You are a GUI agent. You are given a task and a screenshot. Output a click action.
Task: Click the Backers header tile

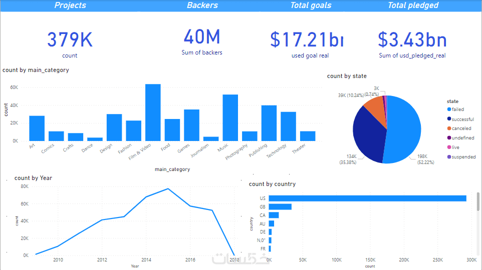pos(202,5)
